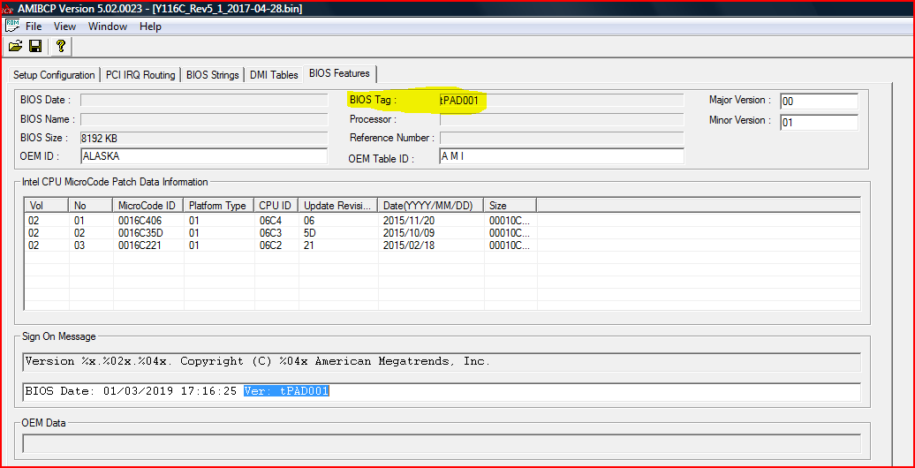
Task: Switch to the Setup Configuration tab
Action: pos(54,75)
